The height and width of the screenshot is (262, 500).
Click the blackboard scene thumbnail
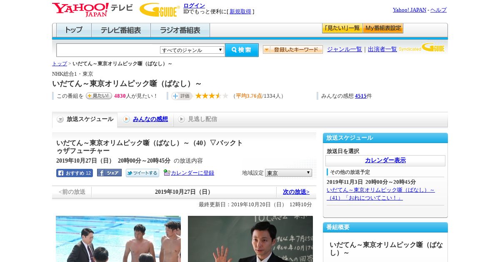click(x=250, y=239)
